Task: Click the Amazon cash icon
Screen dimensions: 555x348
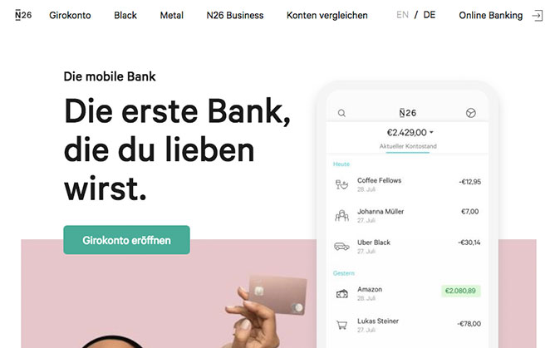Action: coord(341,293)
